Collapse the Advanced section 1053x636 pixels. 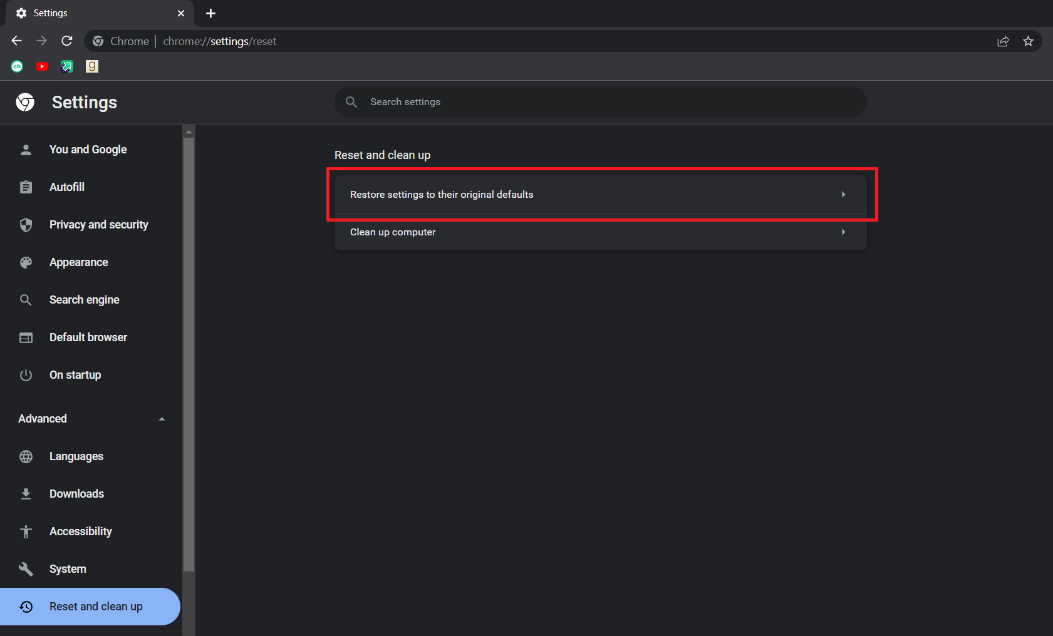(162, 419)
